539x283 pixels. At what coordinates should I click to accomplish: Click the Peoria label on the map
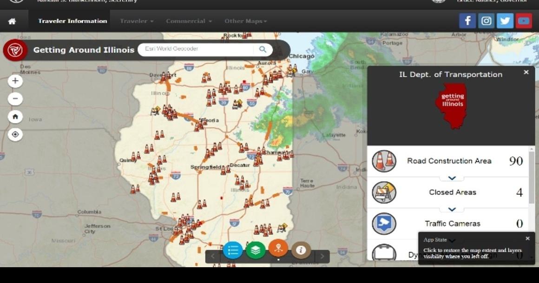point(210,120)
